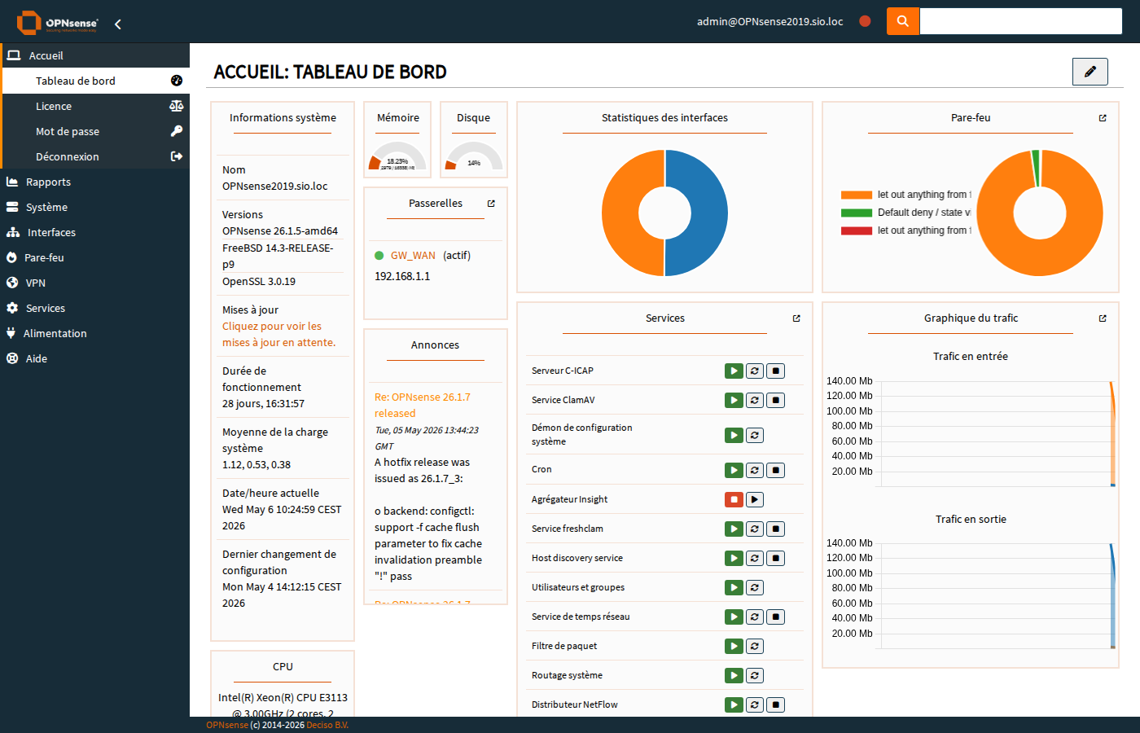Open the Licence menu item
The height and width of the screenshot is (733, 1140).
click(x=96, y=106)
